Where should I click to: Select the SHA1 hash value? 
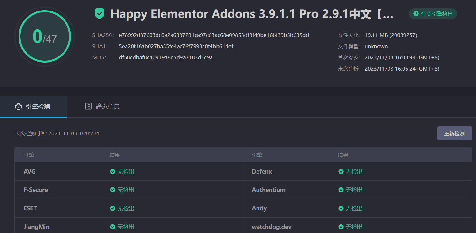tap(176, 46)
